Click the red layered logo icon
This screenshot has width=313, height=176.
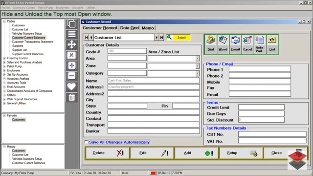(x=297, y=160)
